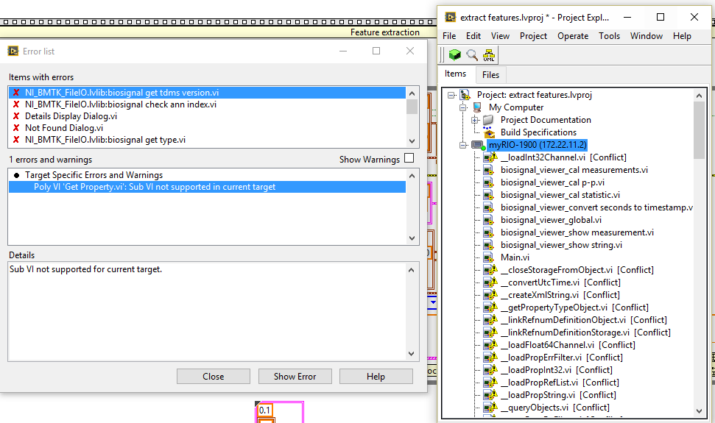
Task: Open the Window menu
Action: pyautogui.click(x=646, y=36)
